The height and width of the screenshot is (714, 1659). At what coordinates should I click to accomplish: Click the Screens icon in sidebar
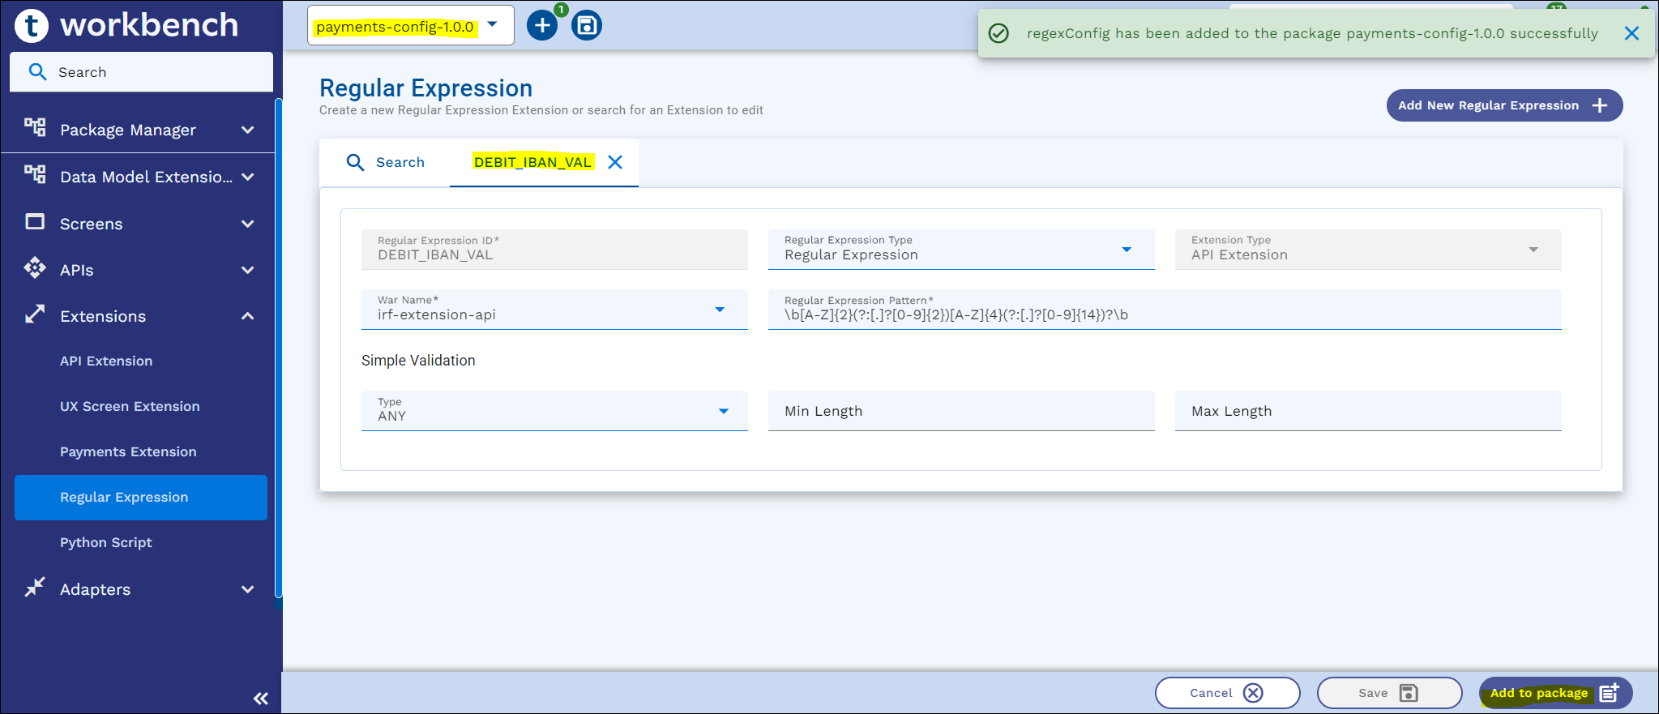pos(35,223)
